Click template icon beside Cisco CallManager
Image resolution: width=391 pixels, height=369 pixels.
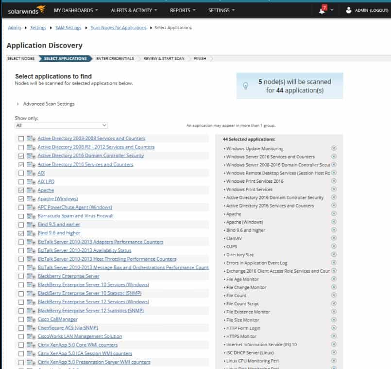(x=31, y=319)
